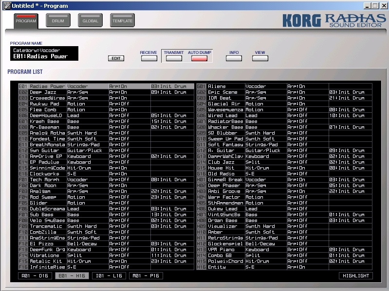The image size is (389, 291).
Task: Select program F03 Amalgam
Action: coord(106,191)
